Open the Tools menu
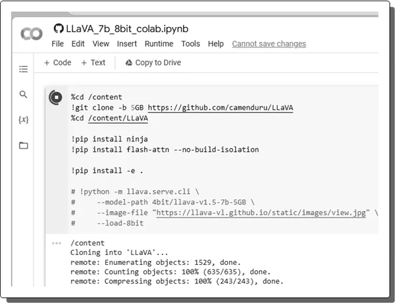 [x=190, y=44]
